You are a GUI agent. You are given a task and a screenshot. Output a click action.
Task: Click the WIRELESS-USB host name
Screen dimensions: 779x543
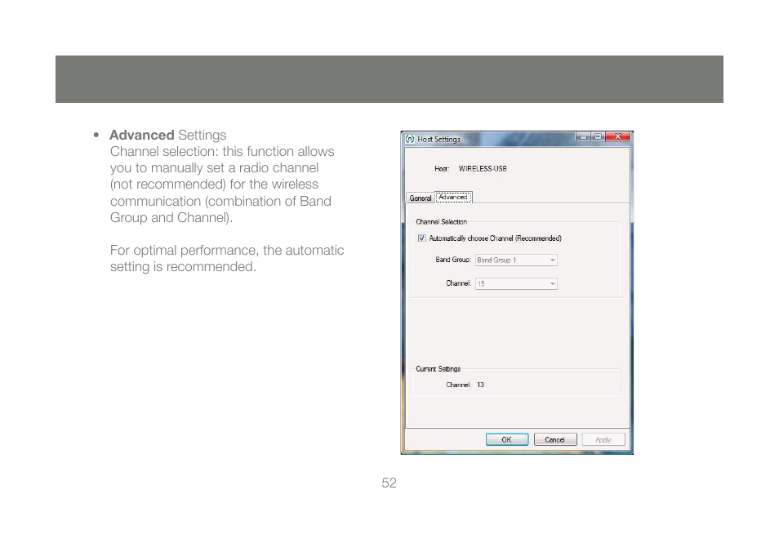[x=483, y=168]
